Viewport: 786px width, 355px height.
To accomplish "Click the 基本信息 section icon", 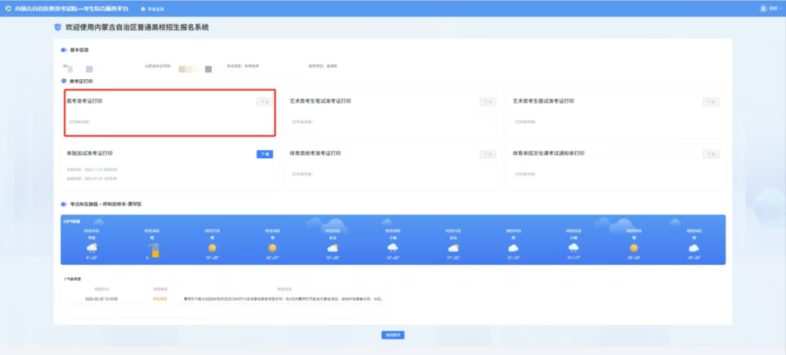I will [x=64, y=50].
